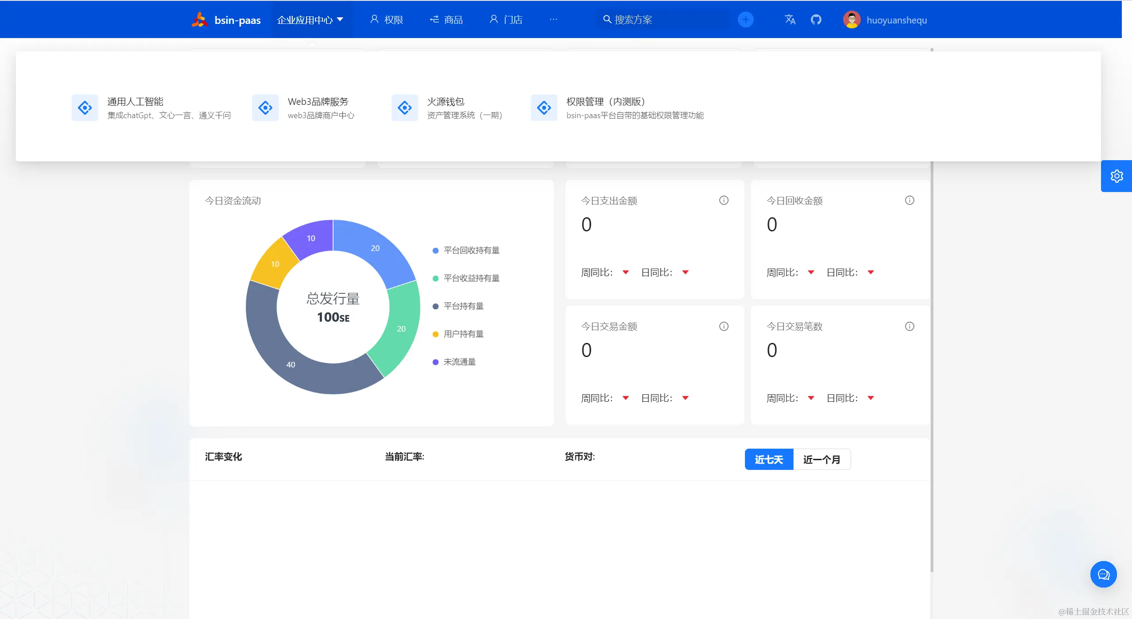1132x619 pixels.
Task: Open the GitHub repository icon
Action: pyautogui.click(x=816, y=20)
